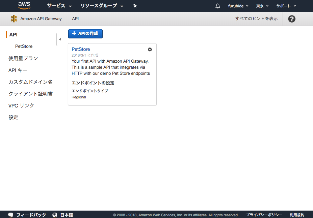This screenshot has height=218, width=313.
Task: Open the notifications bell
Action: click(x=217, y=6)
